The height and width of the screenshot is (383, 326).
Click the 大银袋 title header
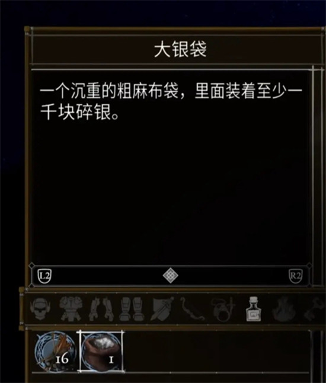tap(180, 50)
